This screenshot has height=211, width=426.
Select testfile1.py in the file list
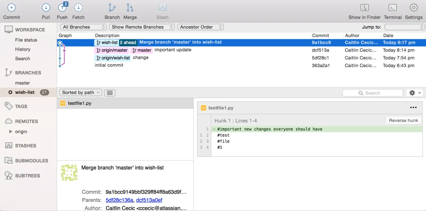click(125, 103)
